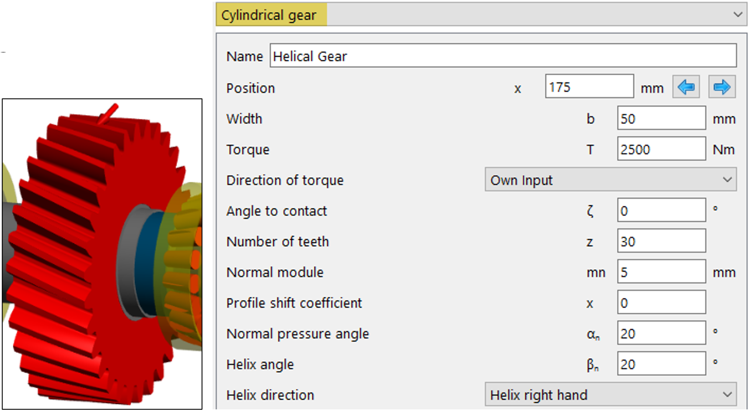This screenshot has width=751, height=412.
Task: Click the blue right arrow position button
Action: click(x=721, y=87)
